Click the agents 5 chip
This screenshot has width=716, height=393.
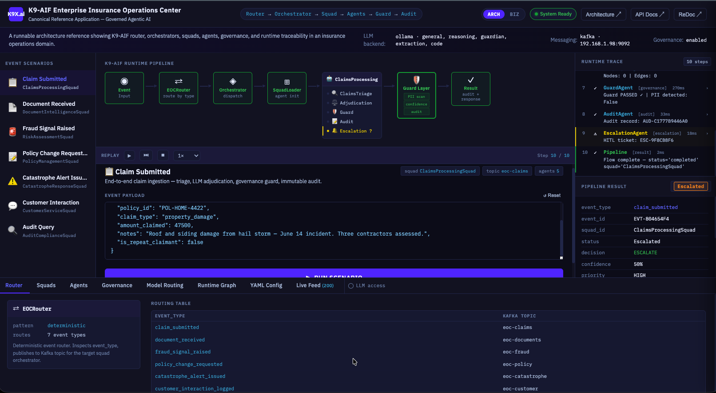coord(549,171)
